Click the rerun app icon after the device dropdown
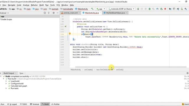 pos(138,9)
